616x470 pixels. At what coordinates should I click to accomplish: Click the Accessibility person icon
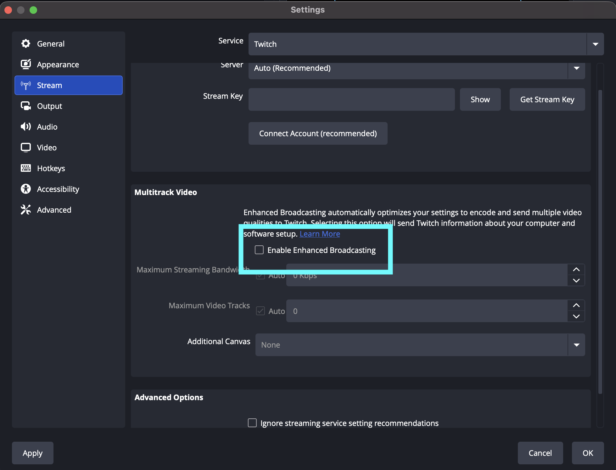click(26, 189)
